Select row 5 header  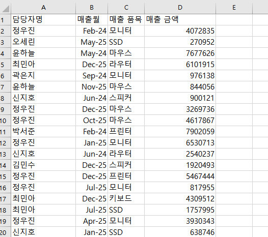point(5,65)
